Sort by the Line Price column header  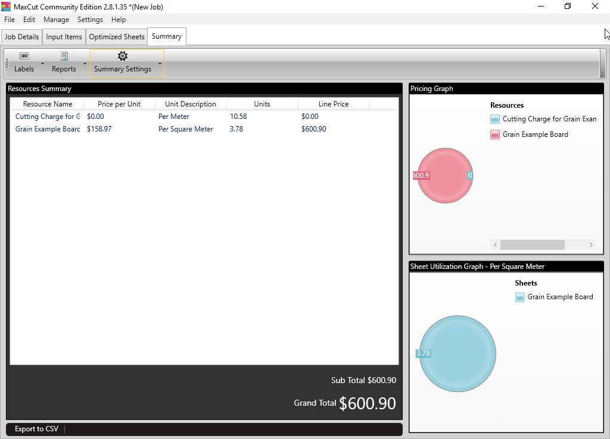coord(333,104)
